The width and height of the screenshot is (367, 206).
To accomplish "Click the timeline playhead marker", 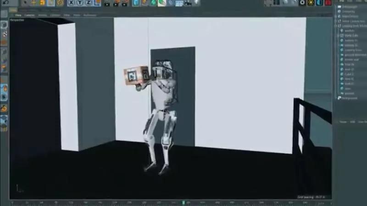I will coord(183,202).
